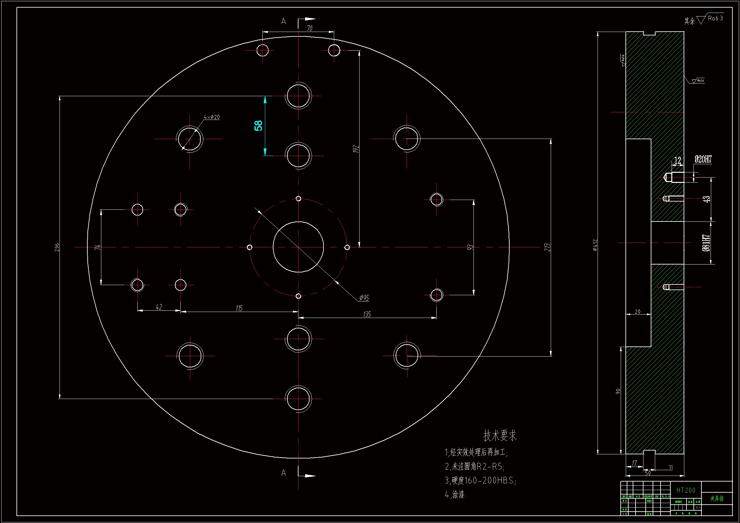This screenshot has width=740, height=523.
Task: Select the lower section arrow marker A
Action: tap(284, 473)
